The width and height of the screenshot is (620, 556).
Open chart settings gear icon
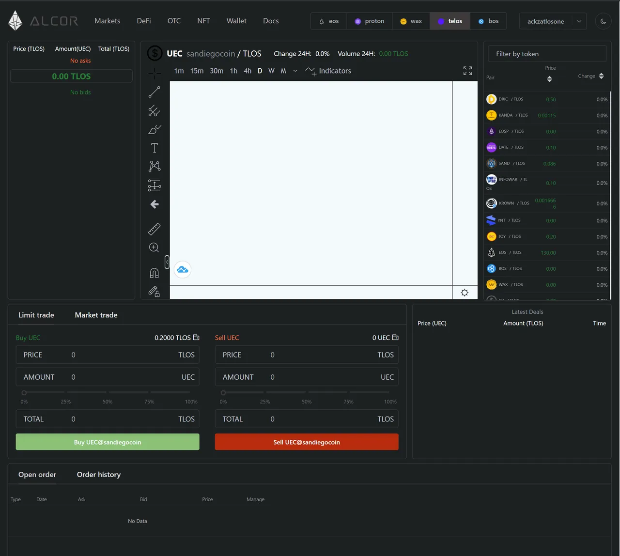[465, 293]
